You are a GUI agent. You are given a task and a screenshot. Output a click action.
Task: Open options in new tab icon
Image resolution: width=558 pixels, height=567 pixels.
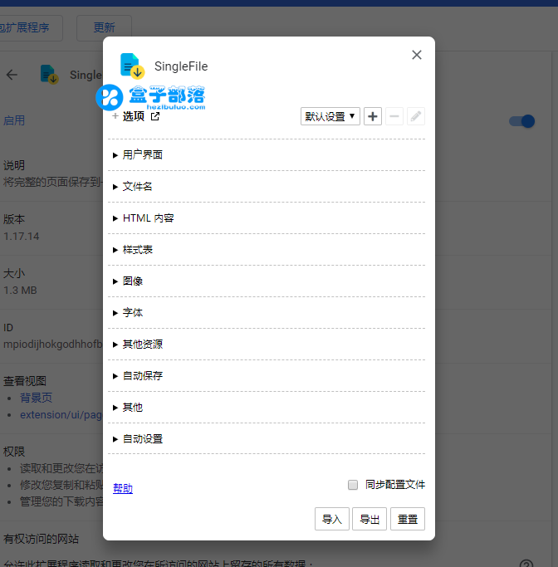pyautogui.click(x=155, y=116)
